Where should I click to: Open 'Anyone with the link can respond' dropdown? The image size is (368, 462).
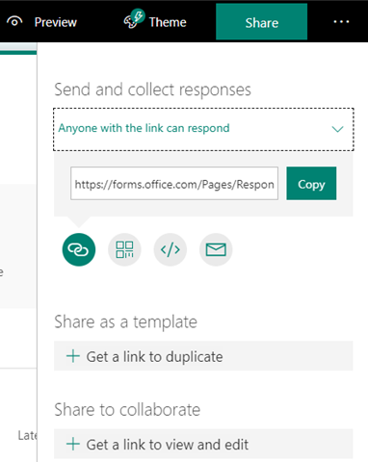pos(203,129)
